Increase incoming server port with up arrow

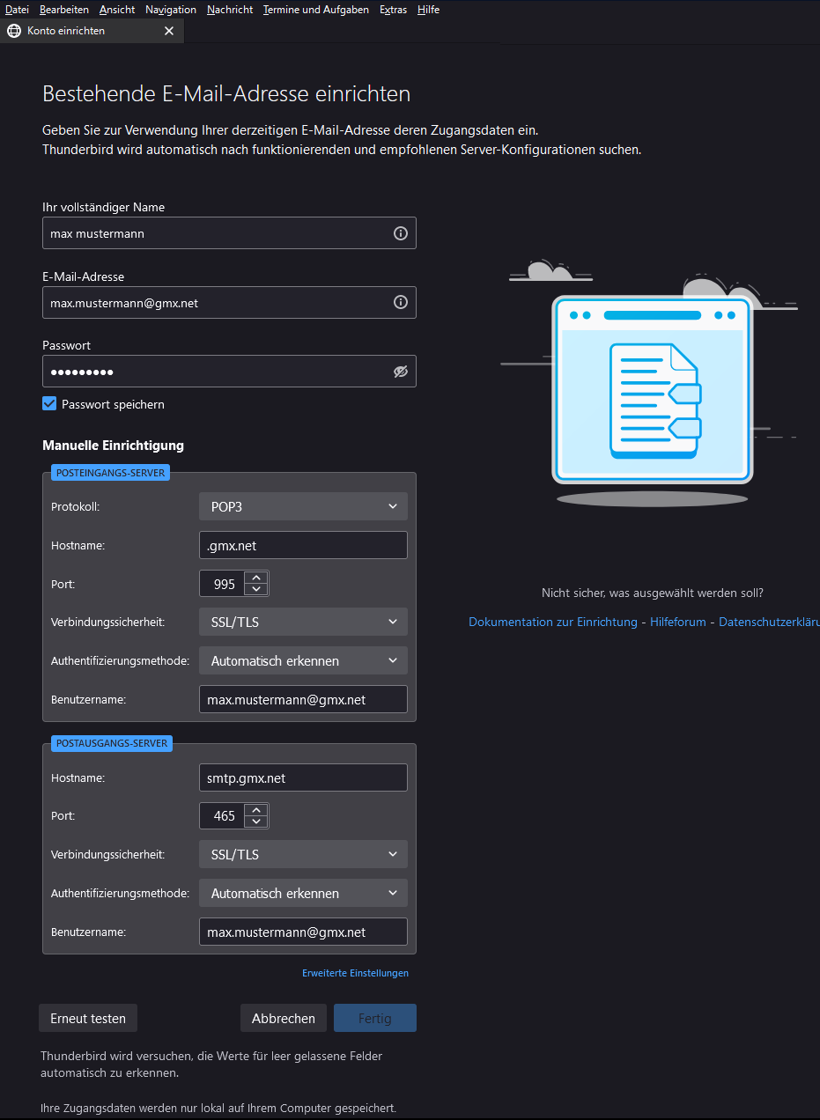256,578
